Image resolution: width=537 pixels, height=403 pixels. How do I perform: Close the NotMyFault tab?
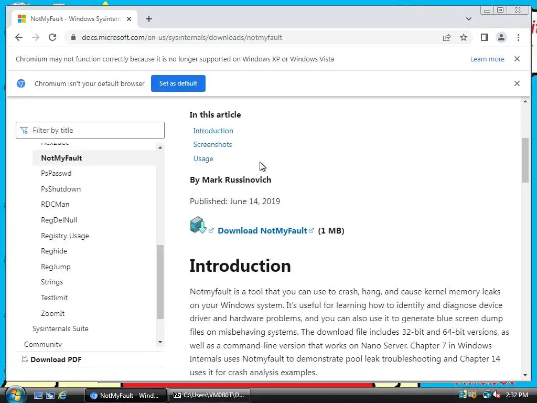coord(129,19)
